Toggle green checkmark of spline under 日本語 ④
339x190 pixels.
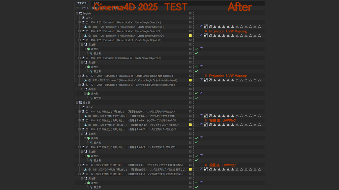click(x=197, y=160)
